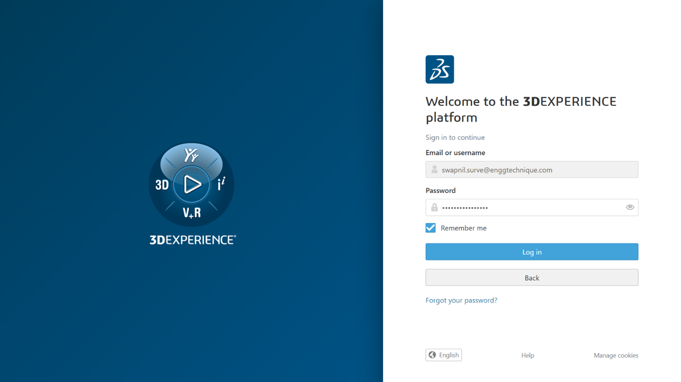The image size is (681, 382).
Task: Select the information quadrant of the compass
Action: (221, 184)
